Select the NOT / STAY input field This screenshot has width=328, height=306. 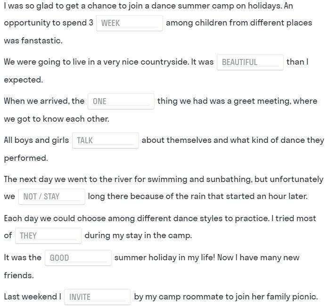52,197
